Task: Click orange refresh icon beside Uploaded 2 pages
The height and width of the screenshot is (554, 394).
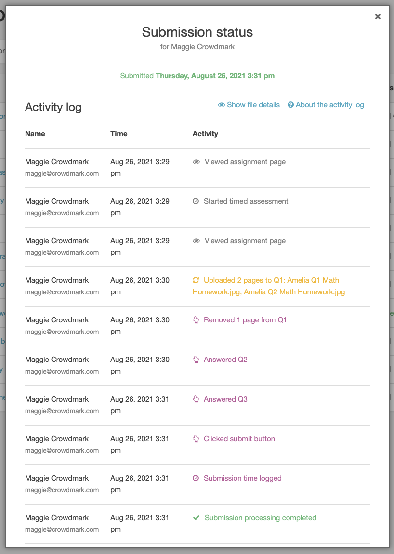Action: 196,280
